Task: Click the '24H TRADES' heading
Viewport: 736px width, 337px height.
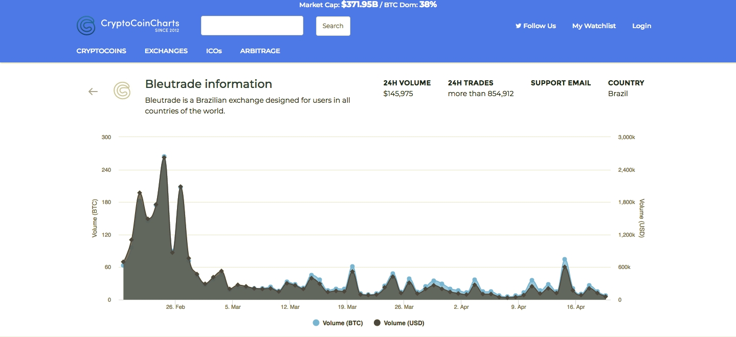Action: (x=471, y=83)
